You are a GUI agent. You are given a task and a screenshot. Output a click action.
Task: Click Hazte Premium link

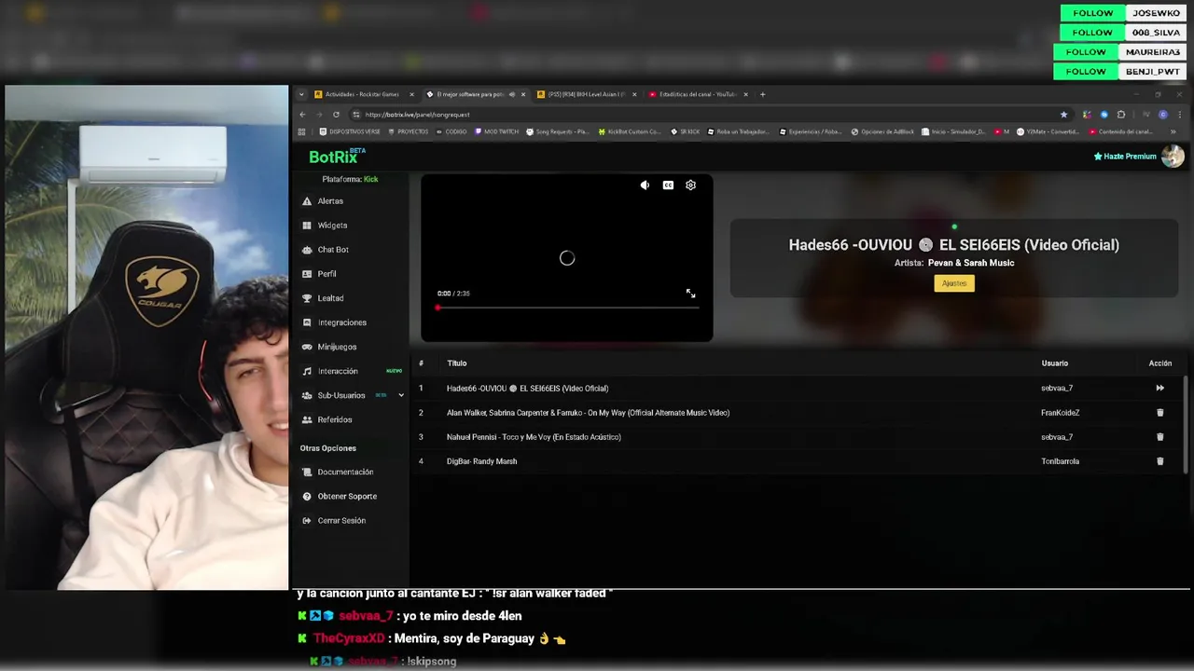pyautogui.click(x=1125, y=157)
